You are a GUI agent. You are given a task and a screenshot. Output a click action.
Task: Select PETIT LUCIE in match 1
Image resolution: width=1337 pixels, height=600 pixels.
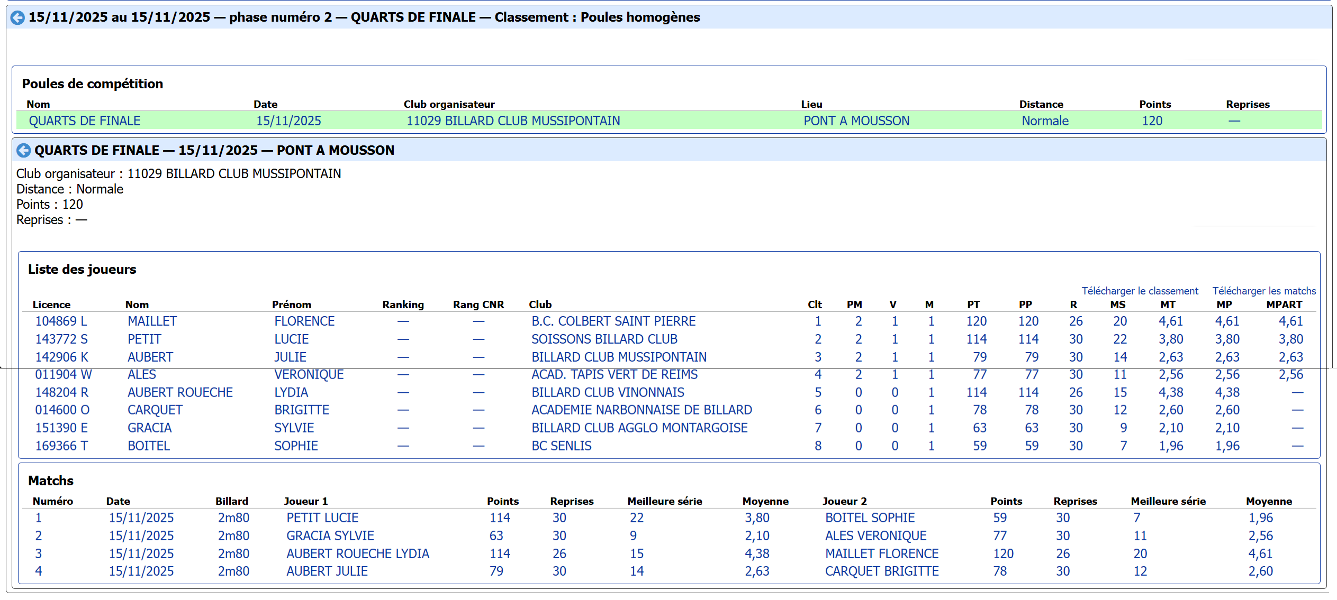pos(322,518)
